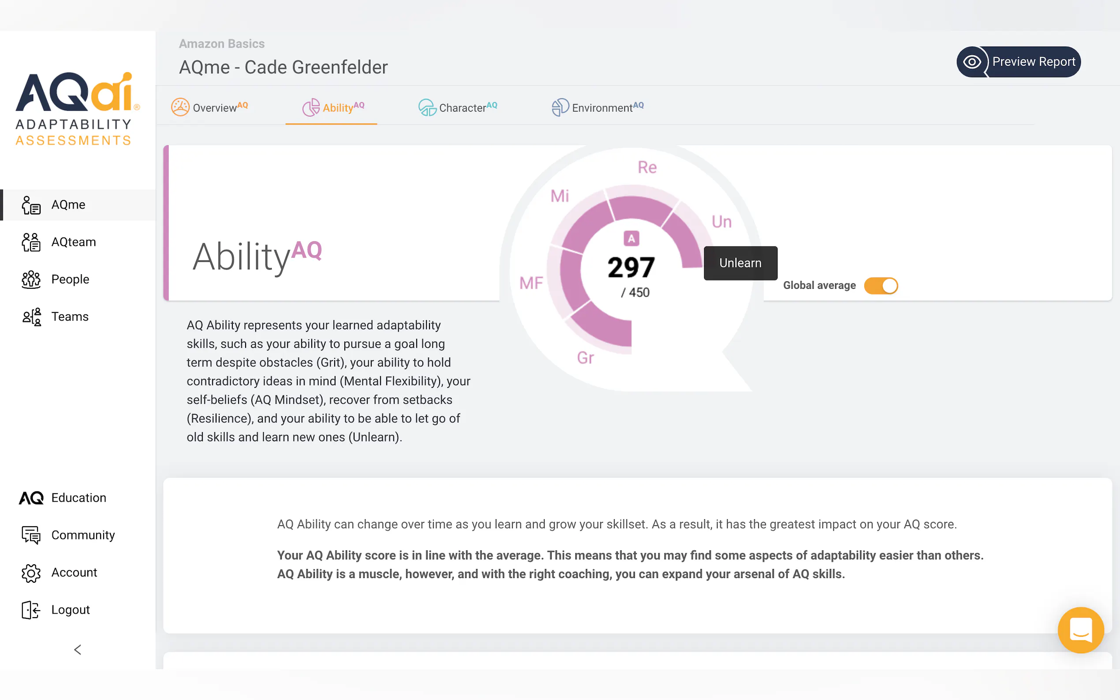The height and width of the screenshot is (700, 1120).
Task: Open the Teams sidebar icon
Action: pyautogui.click(x=31, y=316)
